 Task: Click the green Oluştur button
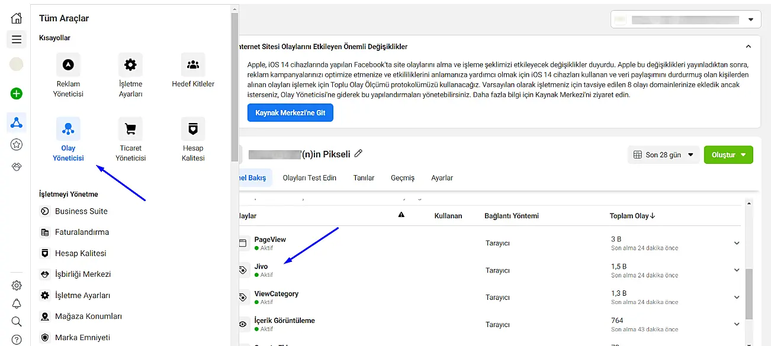728,155
